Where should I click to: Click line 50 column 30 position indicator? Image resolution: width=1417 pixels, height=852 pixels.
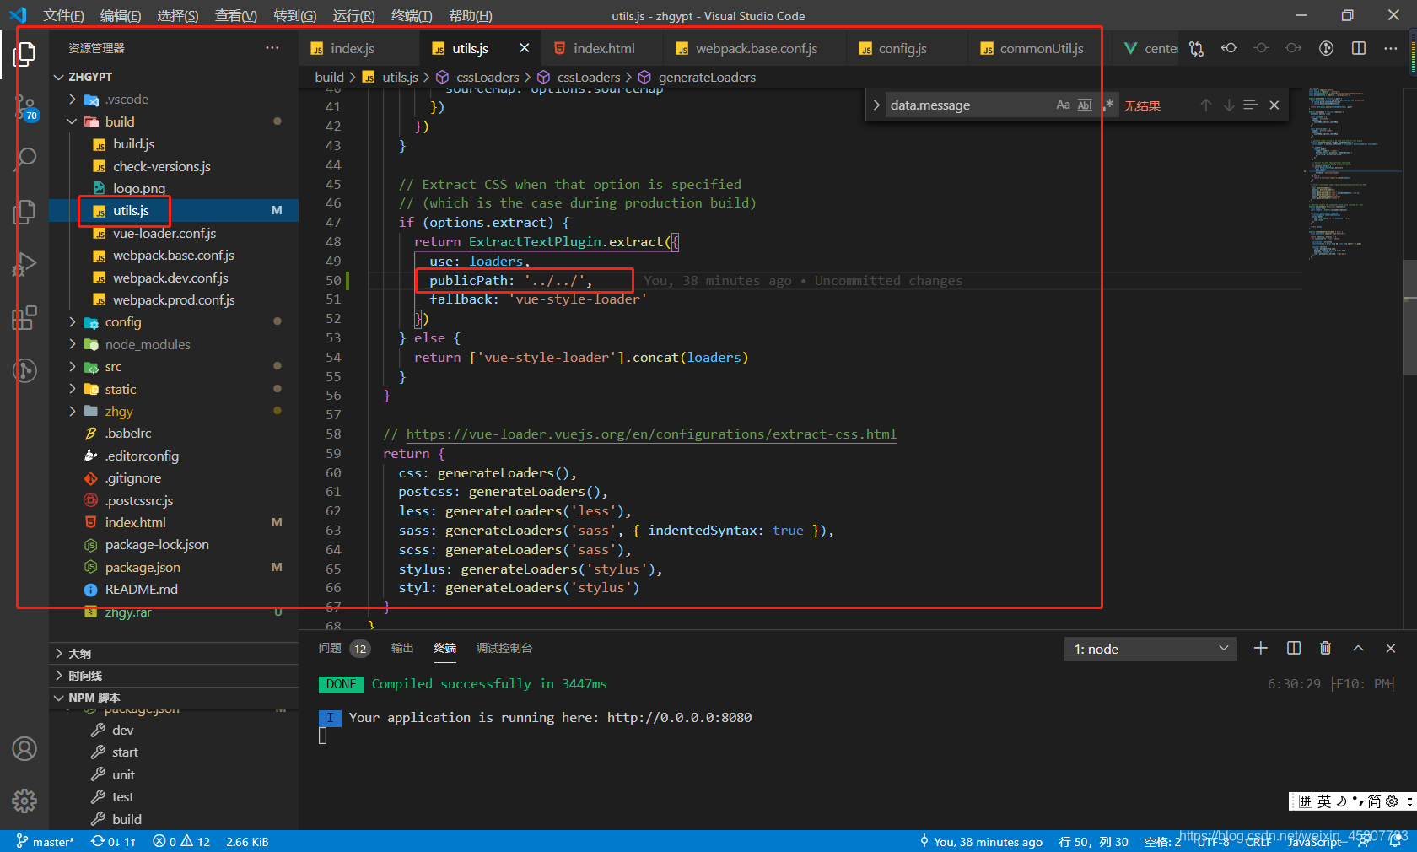coord(1093,841)
